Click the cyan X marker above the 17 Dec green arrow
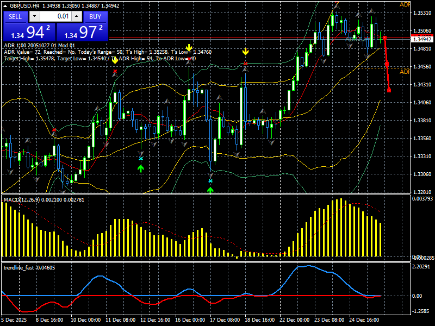Image resolution: width=435 pixels, height=326 pixels. (210, 181)
